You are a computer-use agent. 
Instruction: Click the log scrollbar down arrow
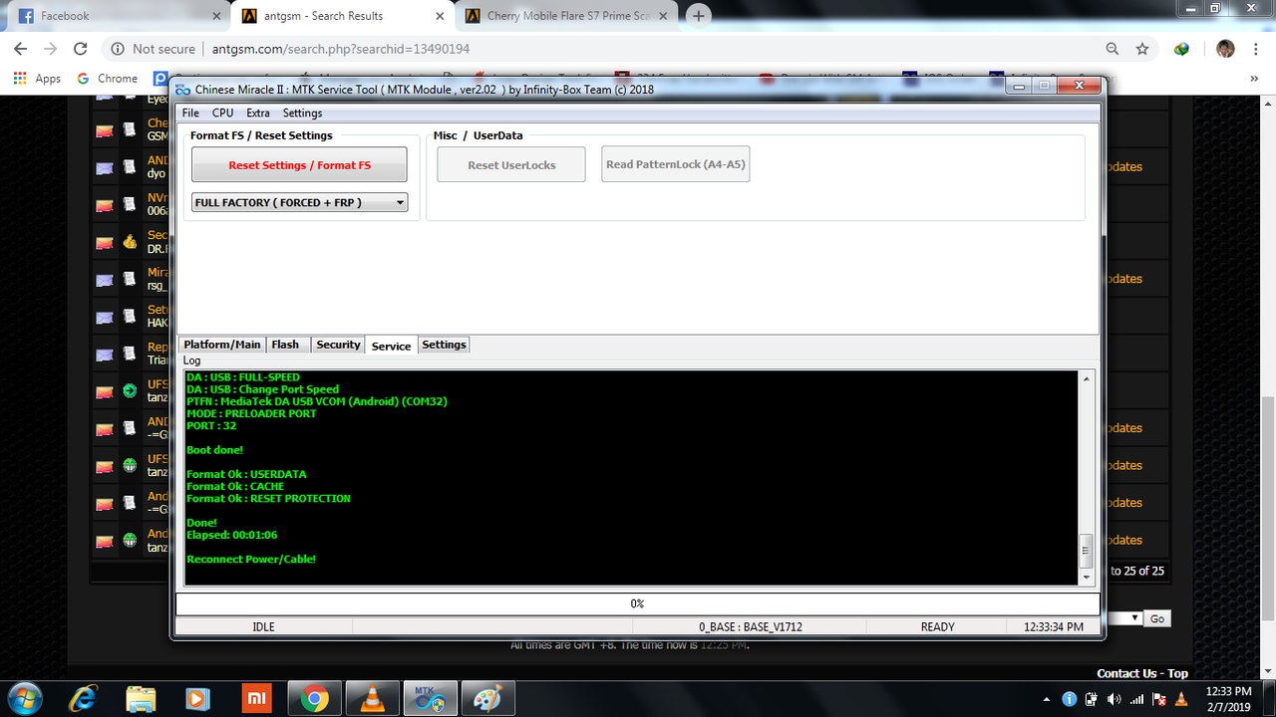1087,578
